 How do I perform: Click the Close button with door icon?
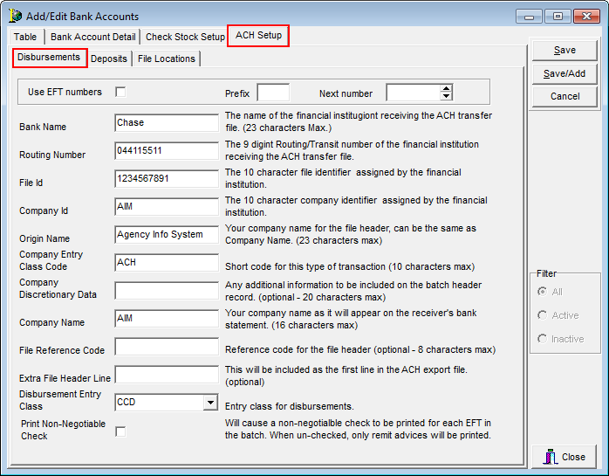[x=565, y=456]
